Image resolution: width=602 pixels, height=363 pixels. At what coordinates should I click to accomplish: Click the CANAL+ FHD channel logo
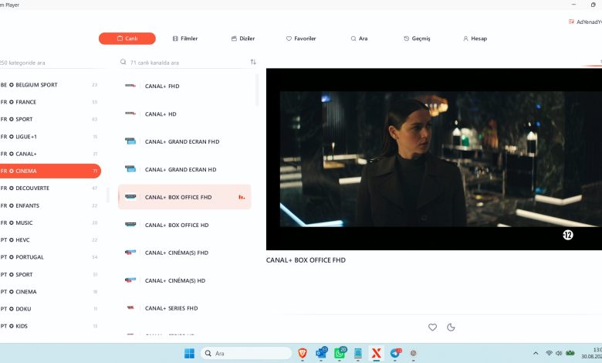[130, 86]
